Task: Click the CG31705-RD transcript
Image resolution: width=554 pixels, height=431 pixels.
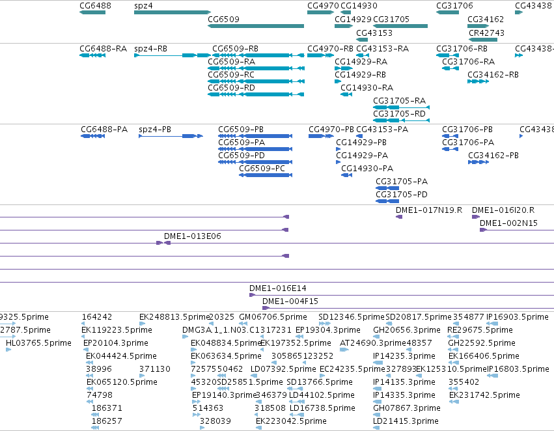Action: pyautogui.click(x=402, y=120)
